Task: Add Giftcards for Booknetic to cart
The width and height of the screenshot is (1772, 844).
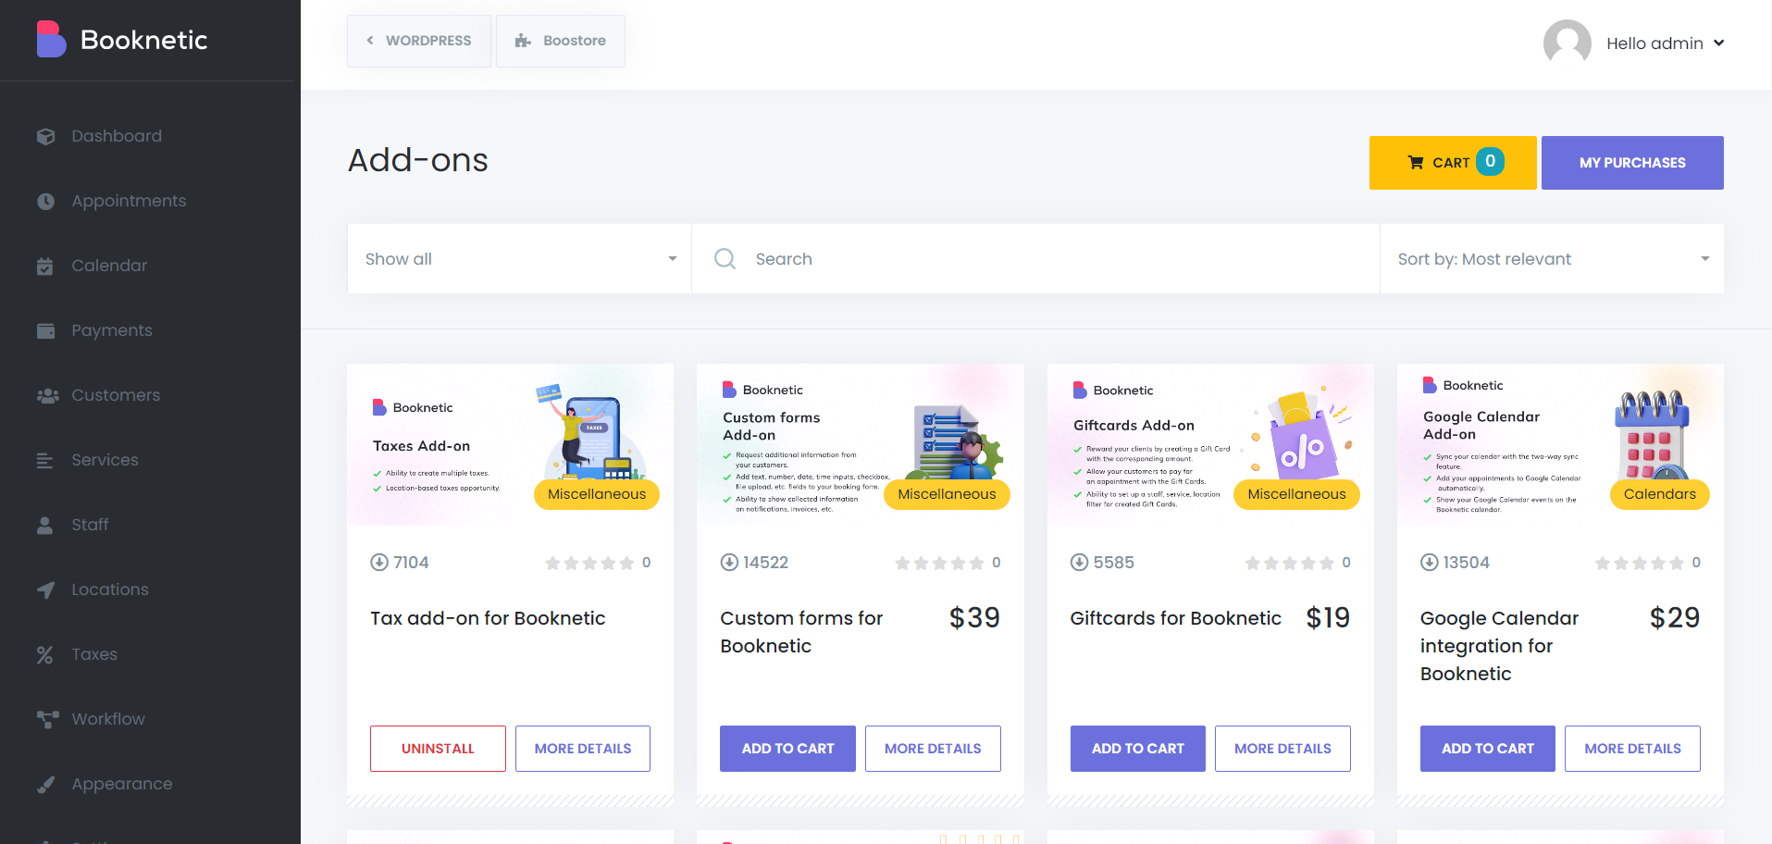Action: click(x=1137, y=748)
